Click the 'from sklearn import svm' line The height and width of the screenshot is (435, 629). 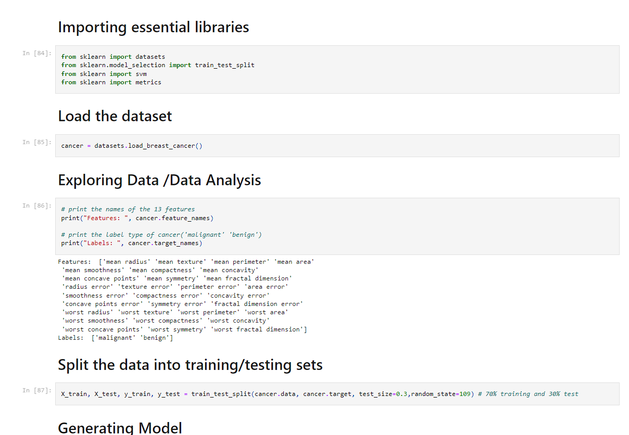coord(104,74)
